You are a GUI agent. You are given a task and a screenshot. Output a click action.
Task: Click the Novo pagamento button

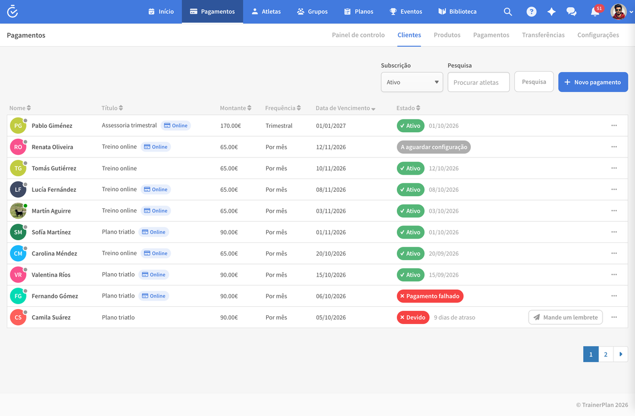tap(593, 82)
